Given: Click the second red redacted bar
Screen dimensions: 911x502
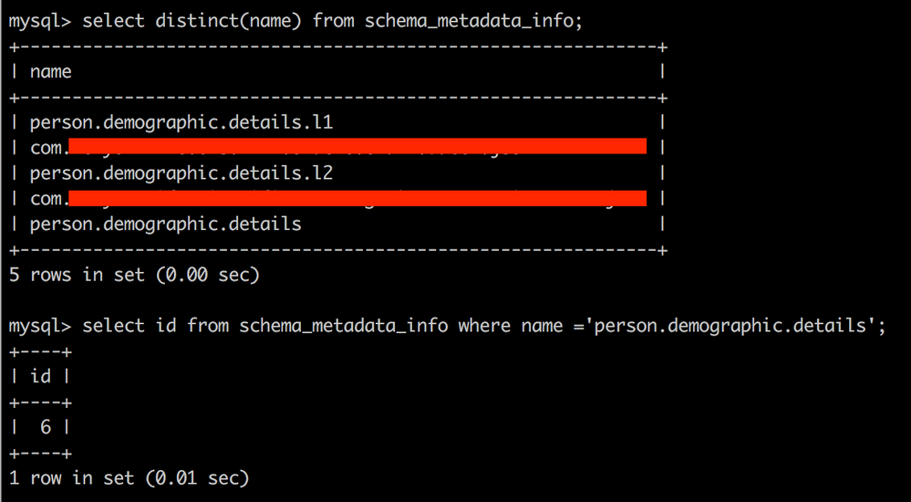Looking at the screenshot, I should (357, 198).
